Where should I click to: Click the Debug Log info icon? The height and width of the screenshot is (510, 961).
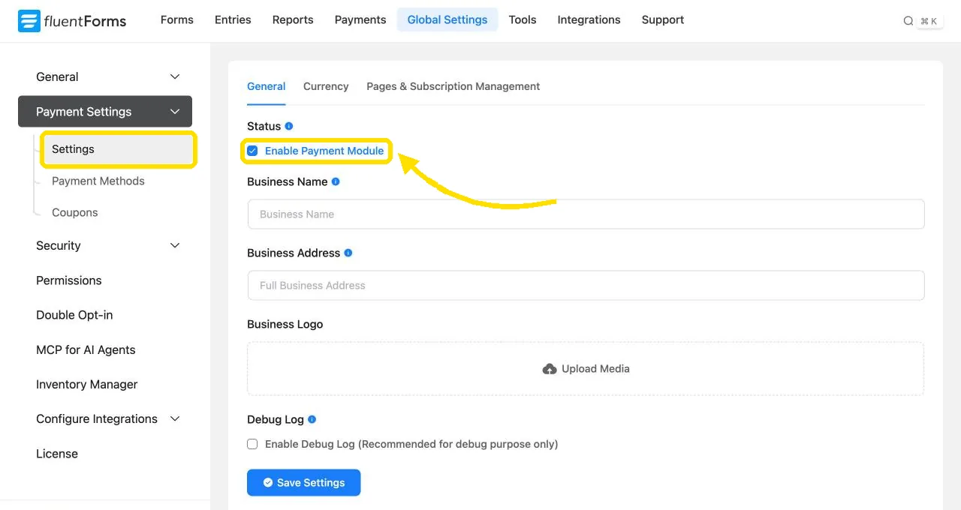click(x=312, y=419)
